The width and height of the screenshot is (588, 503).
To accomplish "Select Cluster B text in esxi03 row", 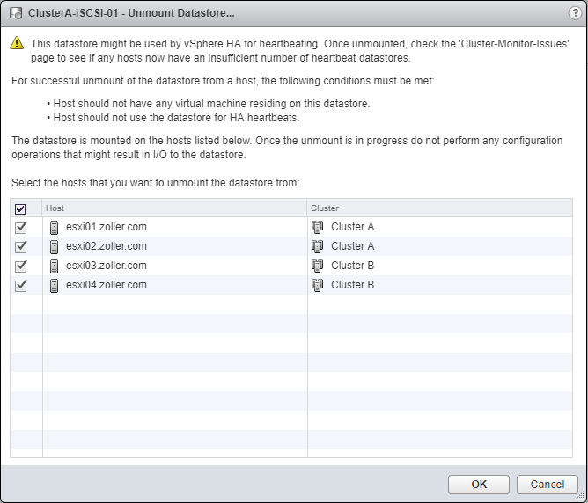I will click(353, 266).
